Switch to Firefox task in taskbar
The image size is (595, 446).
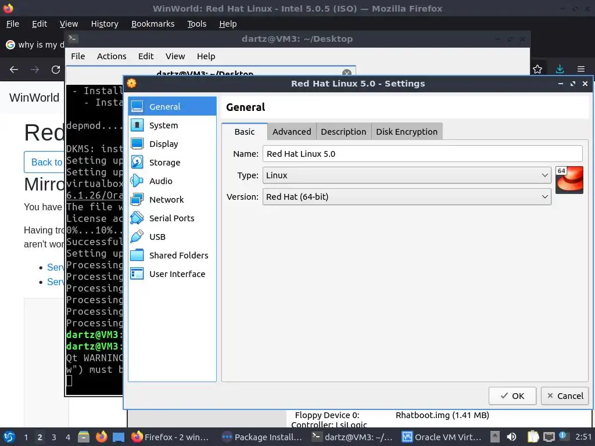[x=170, y=437]
